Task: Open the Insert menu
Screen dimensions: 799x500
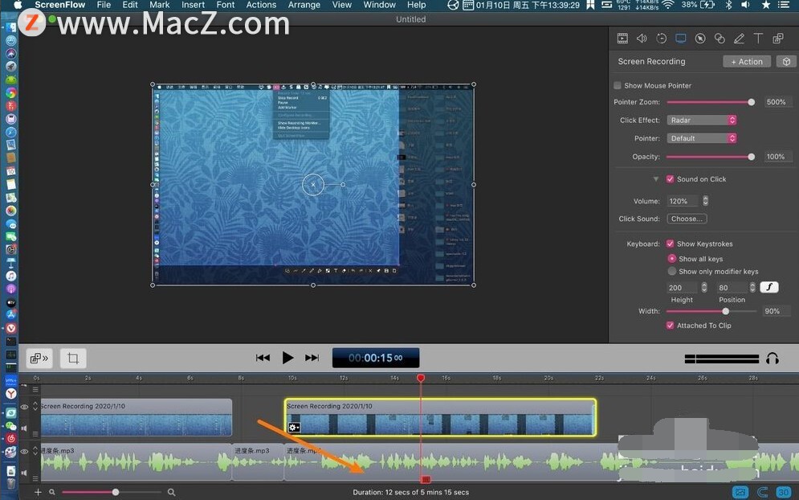Action: coord(194,5)
